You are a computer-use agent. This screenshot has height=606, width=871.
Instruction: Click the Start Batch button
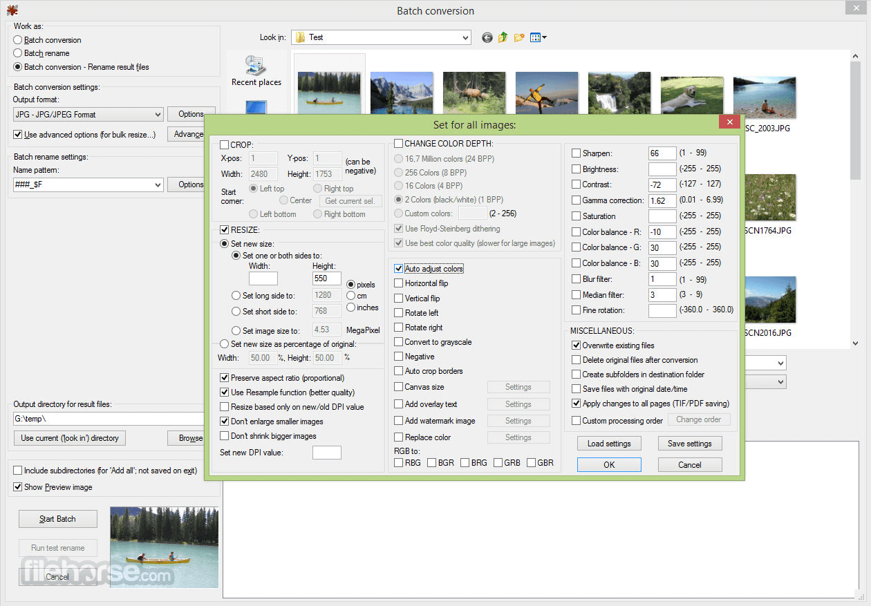(58, 519)
